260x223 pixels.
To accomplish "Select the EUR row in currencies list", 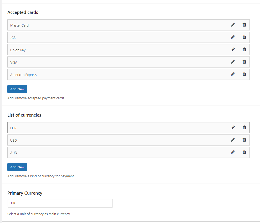I will click(129, 128).
